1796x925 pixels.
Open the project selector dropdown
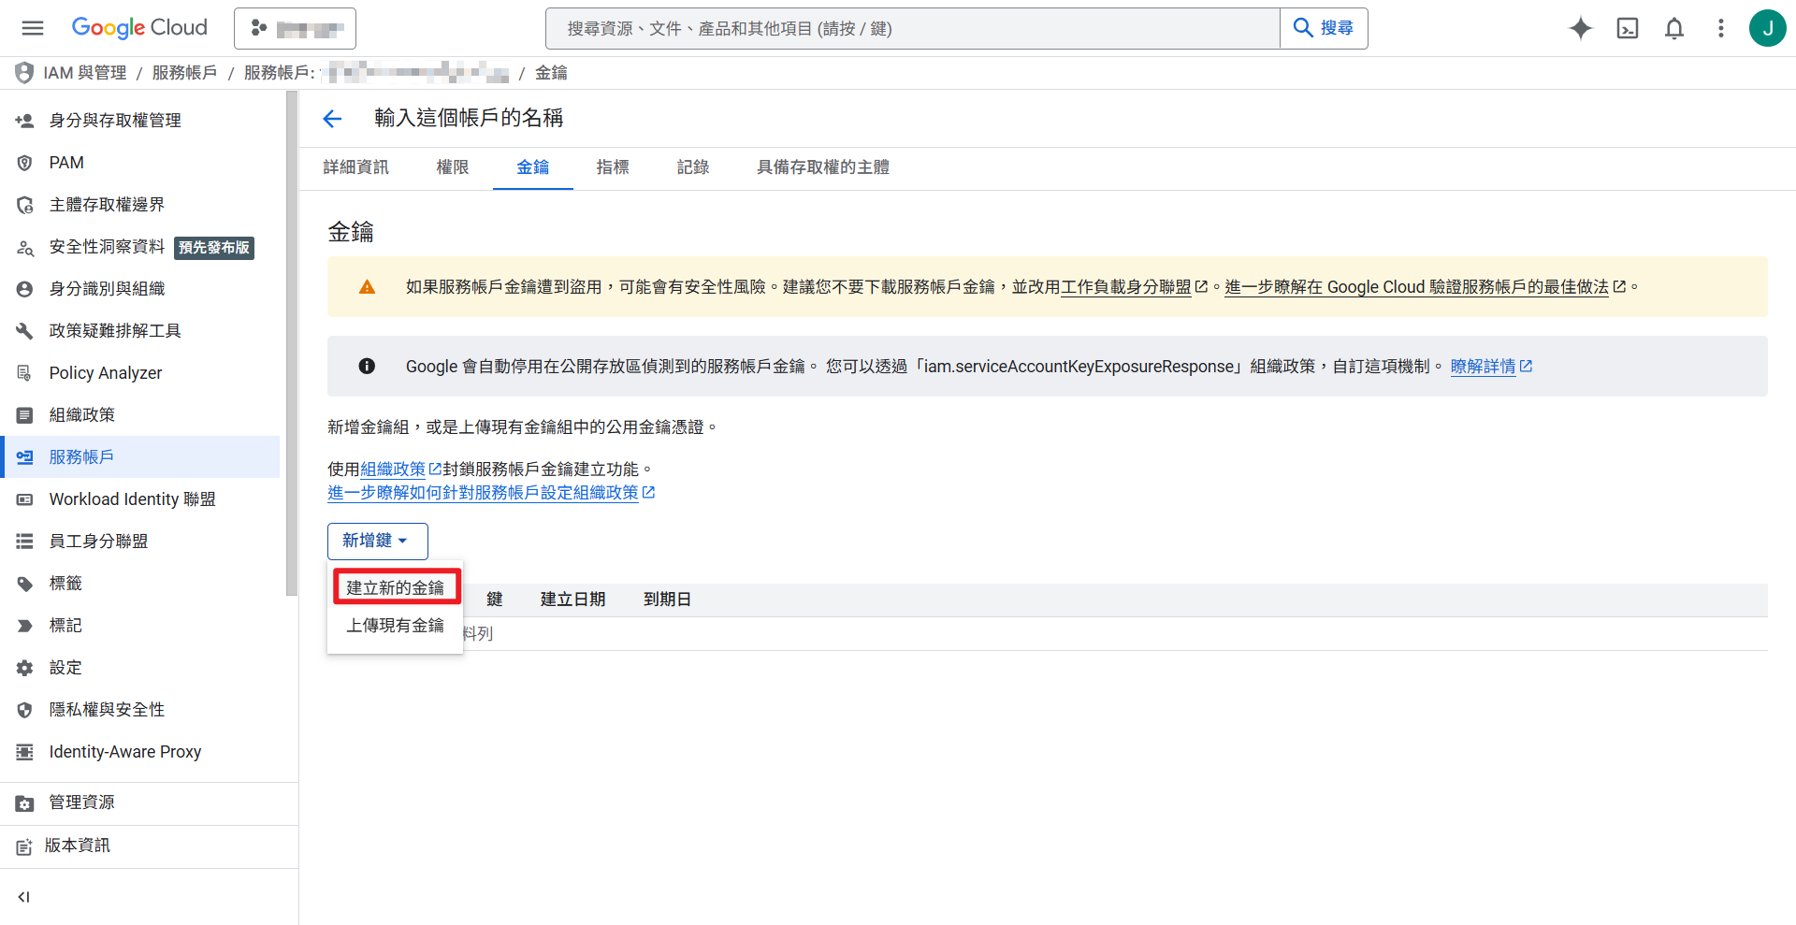pyautogui.click(x=295, y=28)
